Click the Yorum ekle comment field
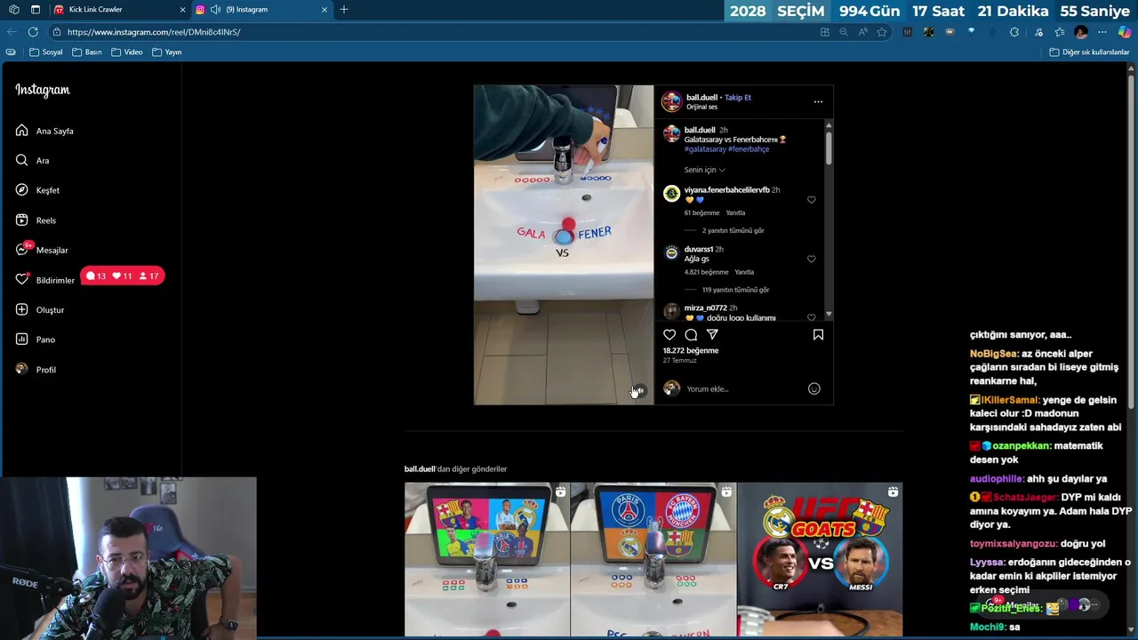1138x640 pixels. (x=743, y=388)
